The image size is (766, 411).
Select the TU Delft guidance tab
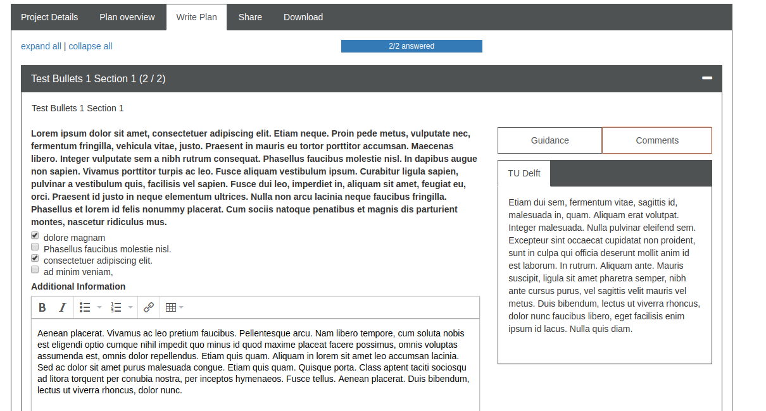524,173
